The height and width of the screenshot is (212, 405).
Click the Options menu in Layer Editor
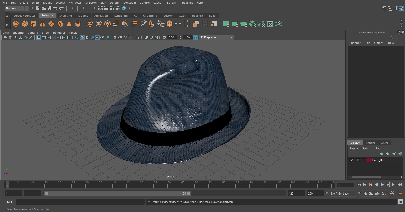coord(367,148)
